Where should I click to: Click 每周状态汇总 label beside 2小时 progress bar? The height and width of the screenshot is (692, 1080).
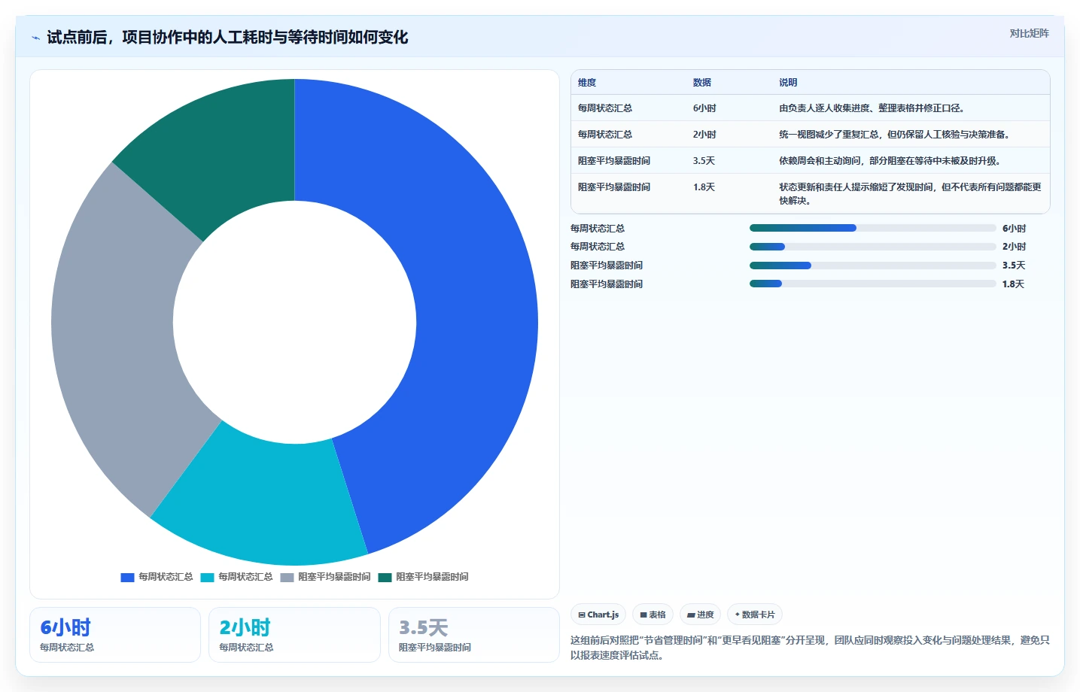598,247
